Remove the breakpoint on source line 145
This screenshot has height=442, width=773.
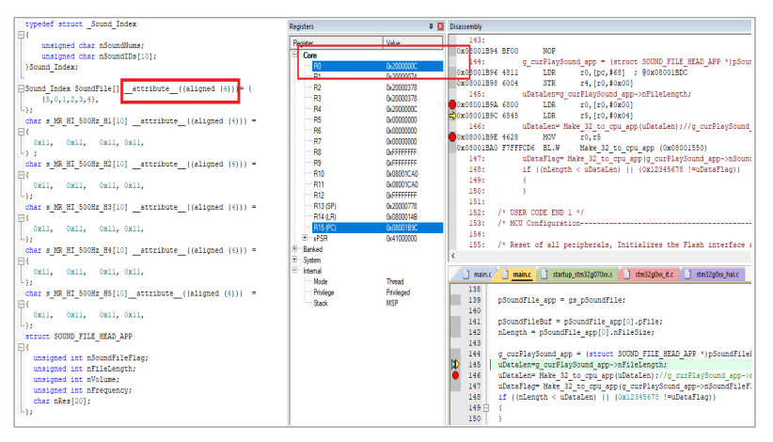456,364
